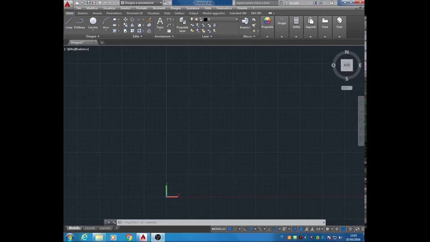
Task: Click the Undo arrow icon
Action: pos(105,3)
